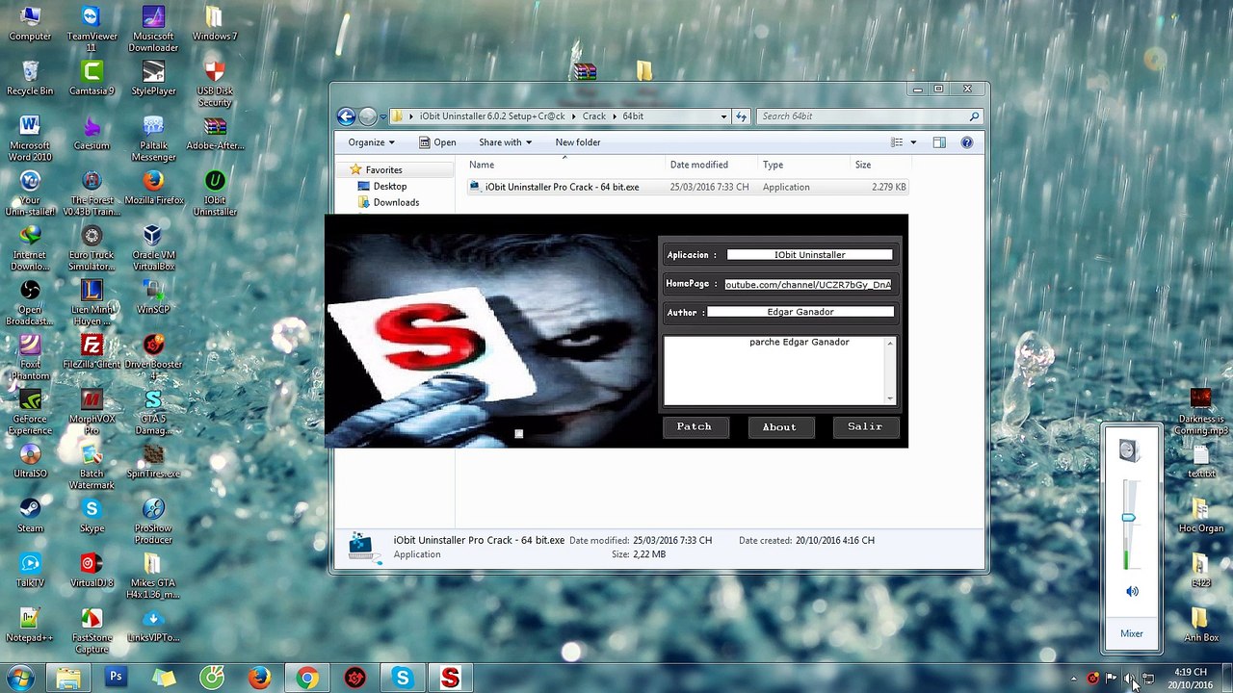Sort by Date modified column

coord(699,165)
